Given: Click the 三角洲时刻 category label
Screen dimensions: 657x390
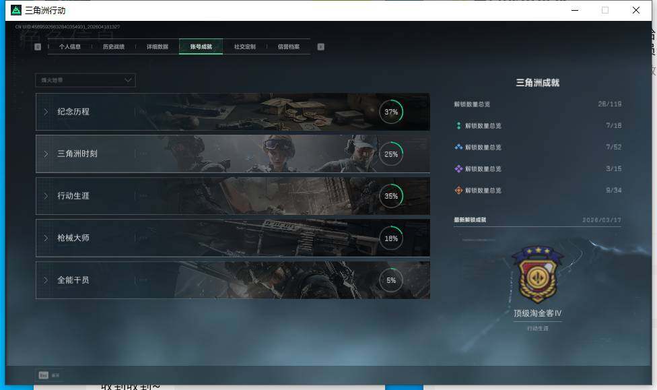Looking at the screenshot, I should pyautogui.click(x=77, y=154).
